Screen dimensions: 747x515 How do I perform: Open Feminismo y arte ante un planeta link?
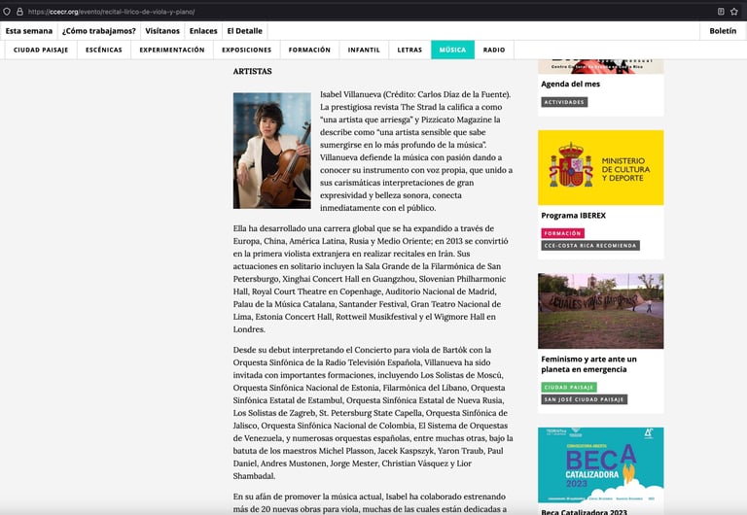point(588,364)
